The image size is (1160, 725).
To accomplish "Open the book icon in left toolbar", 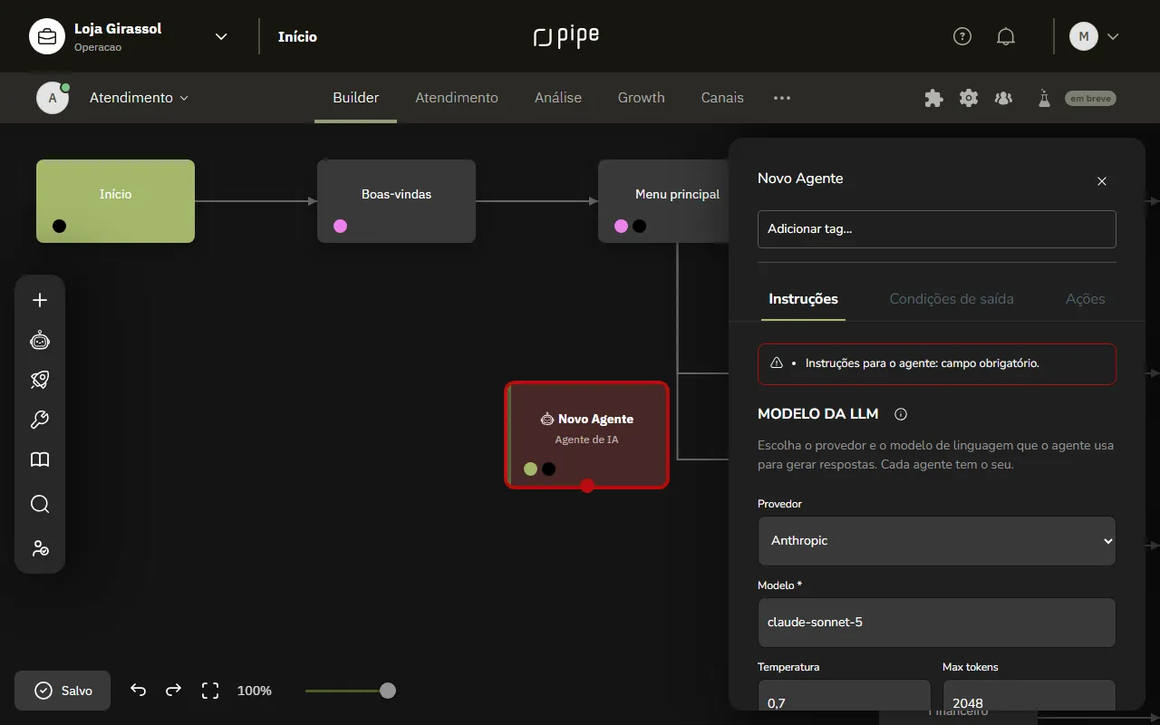I will pyautogui.click(x=40, y=459).
